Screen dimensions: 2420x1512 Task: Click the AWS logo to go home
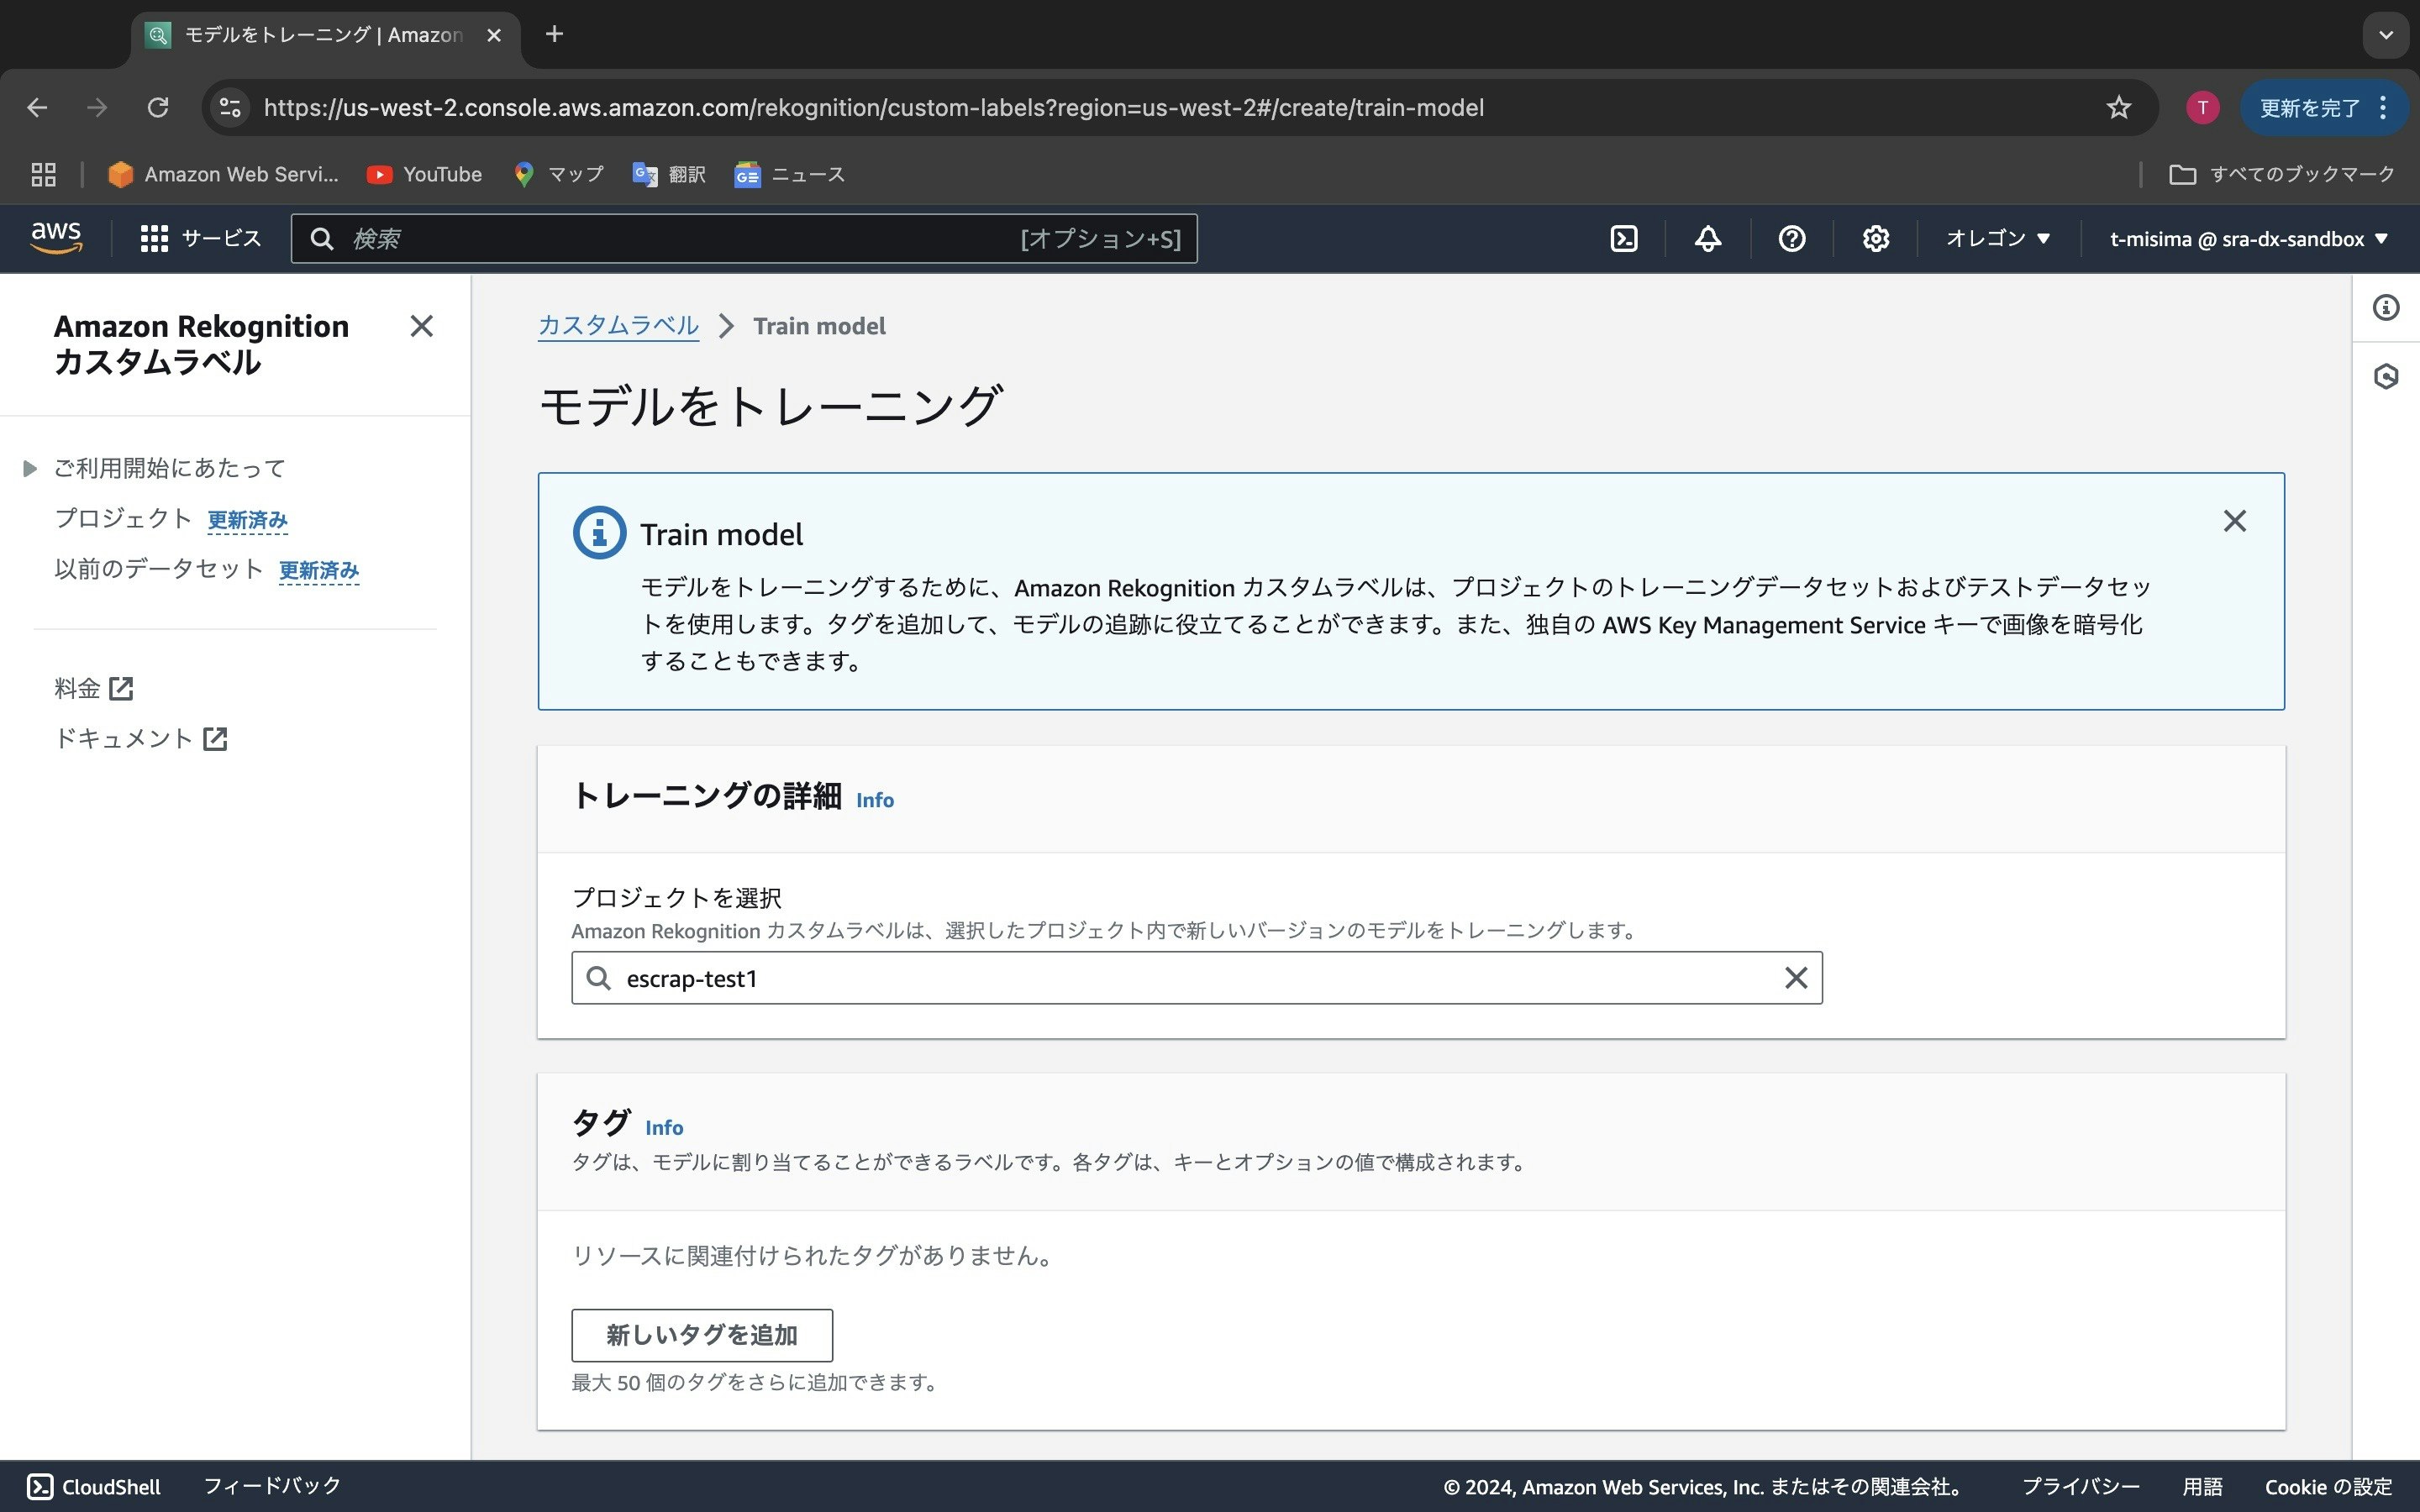tap(57, 238)
